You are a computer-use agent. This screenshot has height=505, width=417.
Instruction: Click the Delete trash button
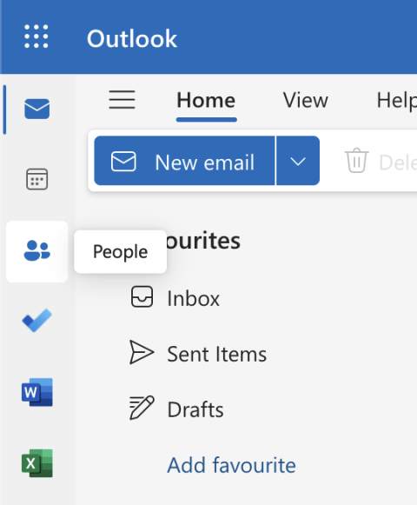click(380, 161)
